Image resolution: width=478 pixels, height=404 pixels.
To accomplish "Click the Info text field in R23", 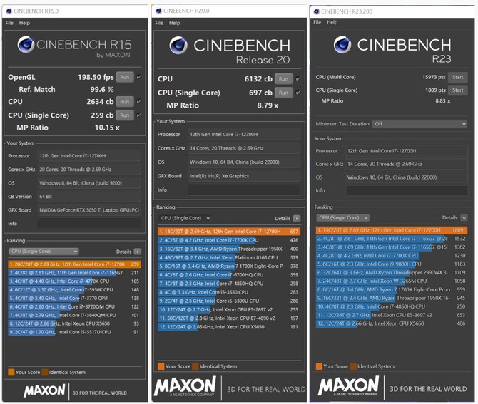I will coord(407,190).
